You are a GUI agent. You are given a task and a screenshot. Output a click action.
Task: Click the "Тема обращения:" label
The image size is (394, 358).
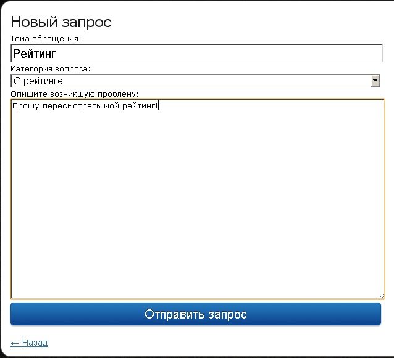point(46,39)
